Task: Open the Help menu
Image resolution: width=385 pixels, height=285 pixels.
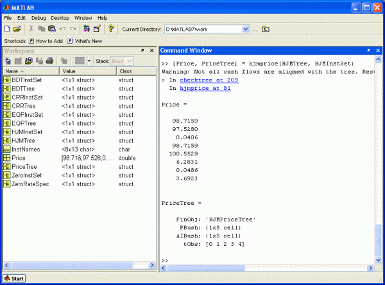Action: tap(103, 18)
